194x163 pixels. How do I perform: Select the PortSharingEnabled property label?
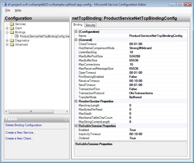point(91,77)
